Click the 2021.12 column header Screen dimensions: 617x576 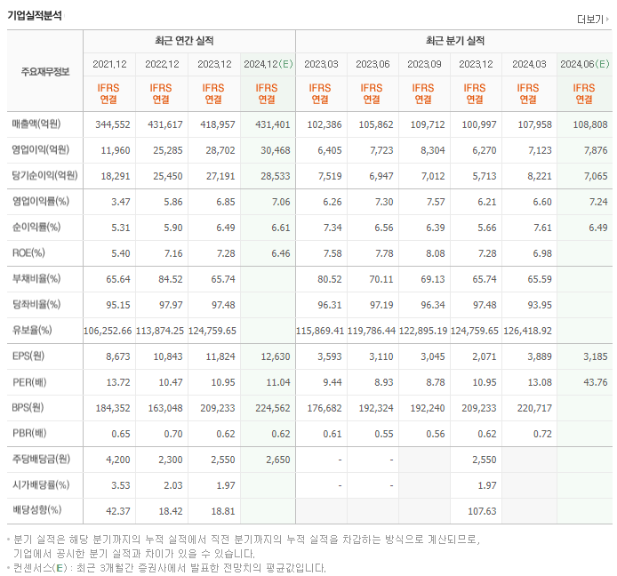pos(109,64)
